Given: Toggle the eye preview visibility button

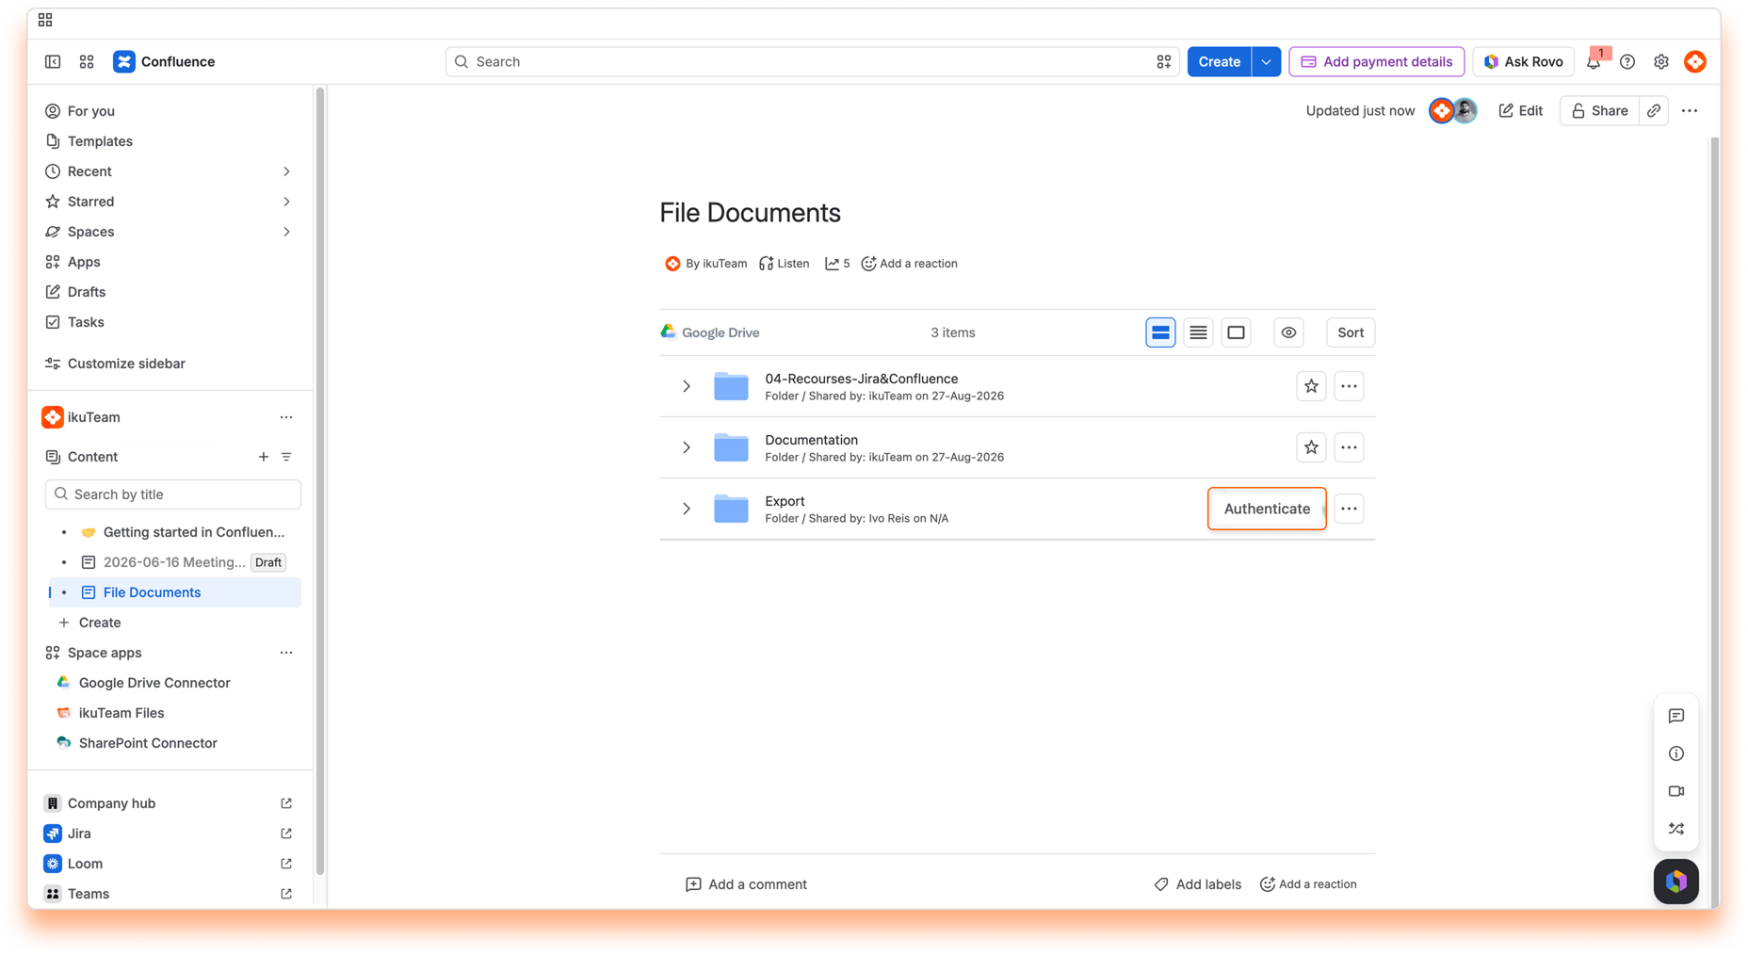Looking at the screenshot, I should (1288, 332).
